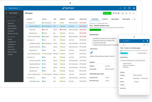
Task: Select the Legal notes row
Action: [56, 30]
